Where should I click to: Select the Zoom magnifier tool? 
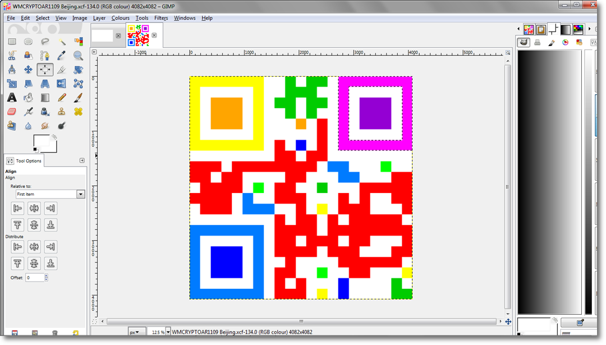point(78,56)
